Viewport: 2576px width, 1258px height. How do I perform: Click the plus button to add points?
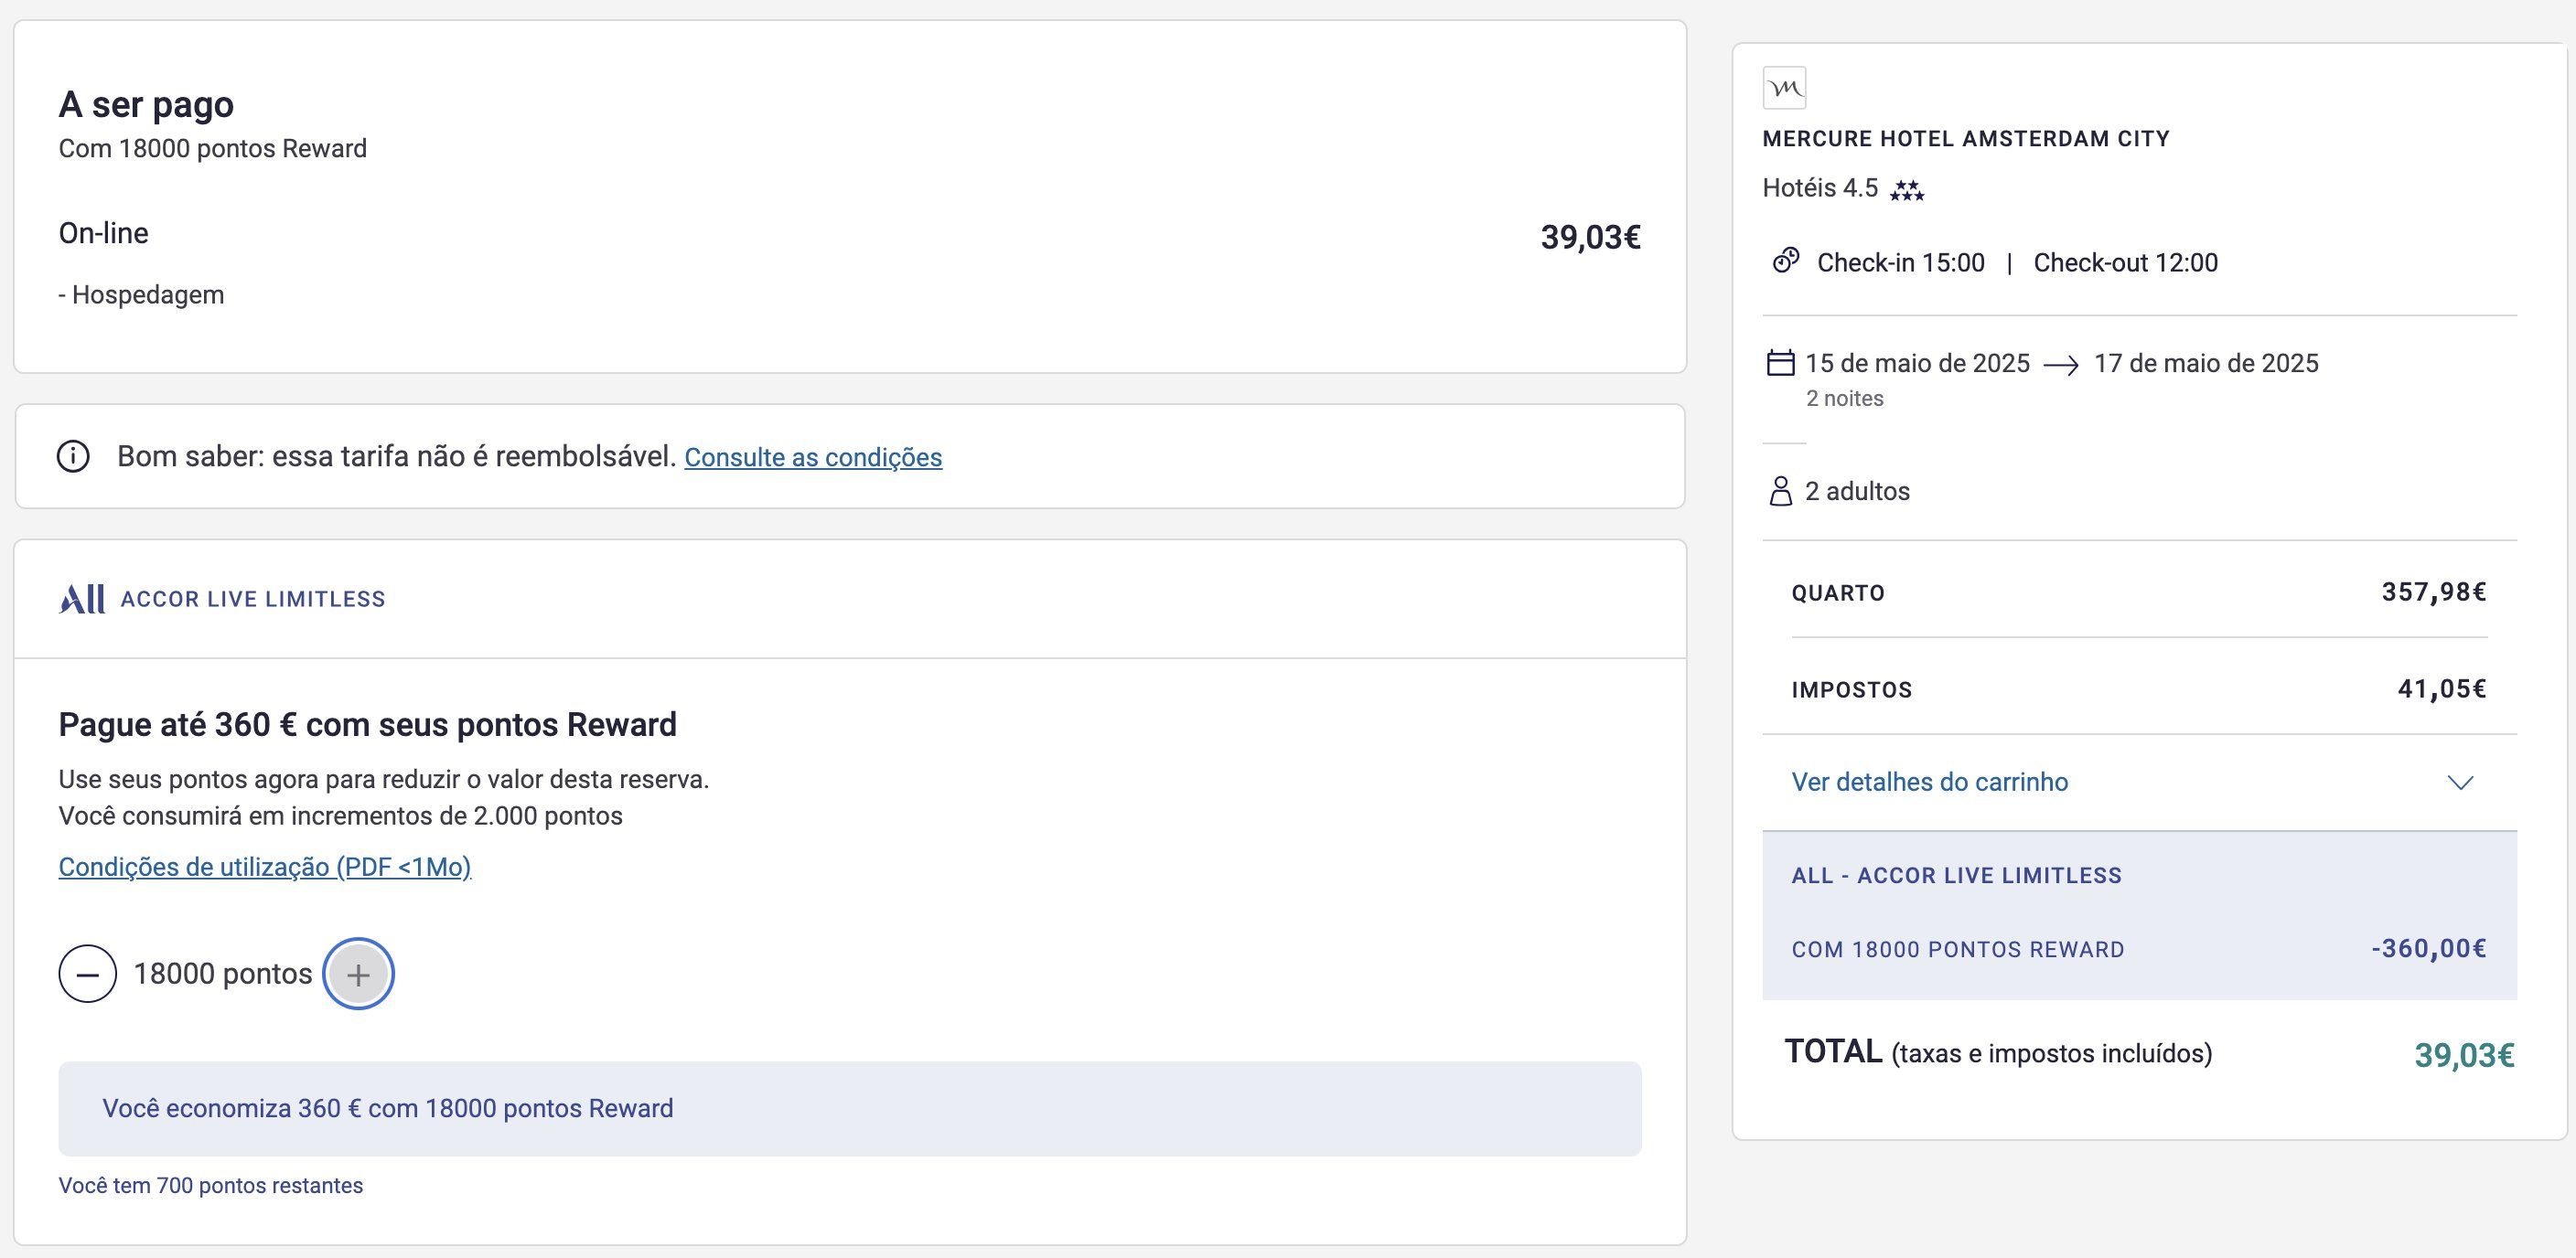[358, 974]
